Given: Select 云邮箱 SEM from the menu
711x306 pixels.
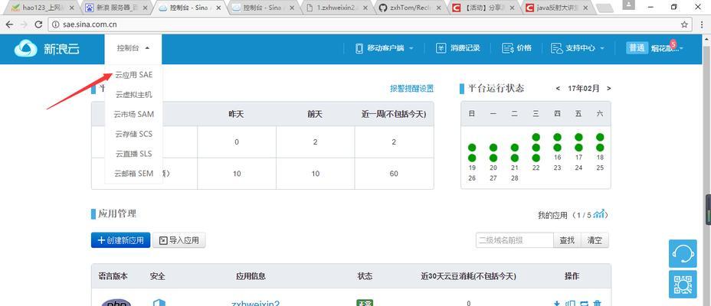Looking at the screenshot, I should tap(134, 174).
